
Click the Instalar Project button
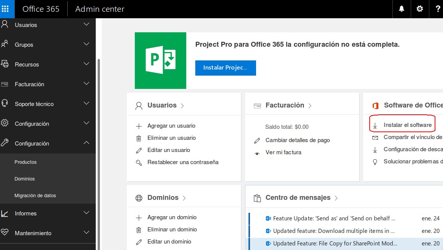225,68
